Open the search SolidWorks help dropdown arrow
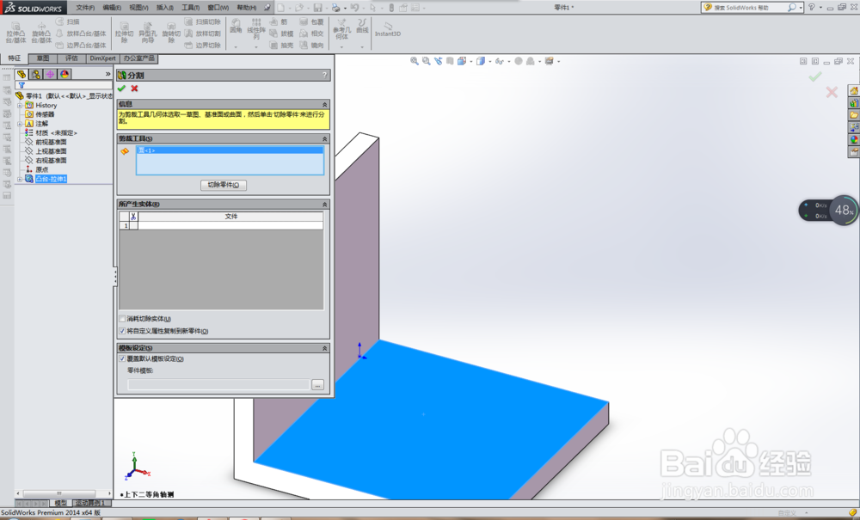860x520 pixels. (802, 8)
